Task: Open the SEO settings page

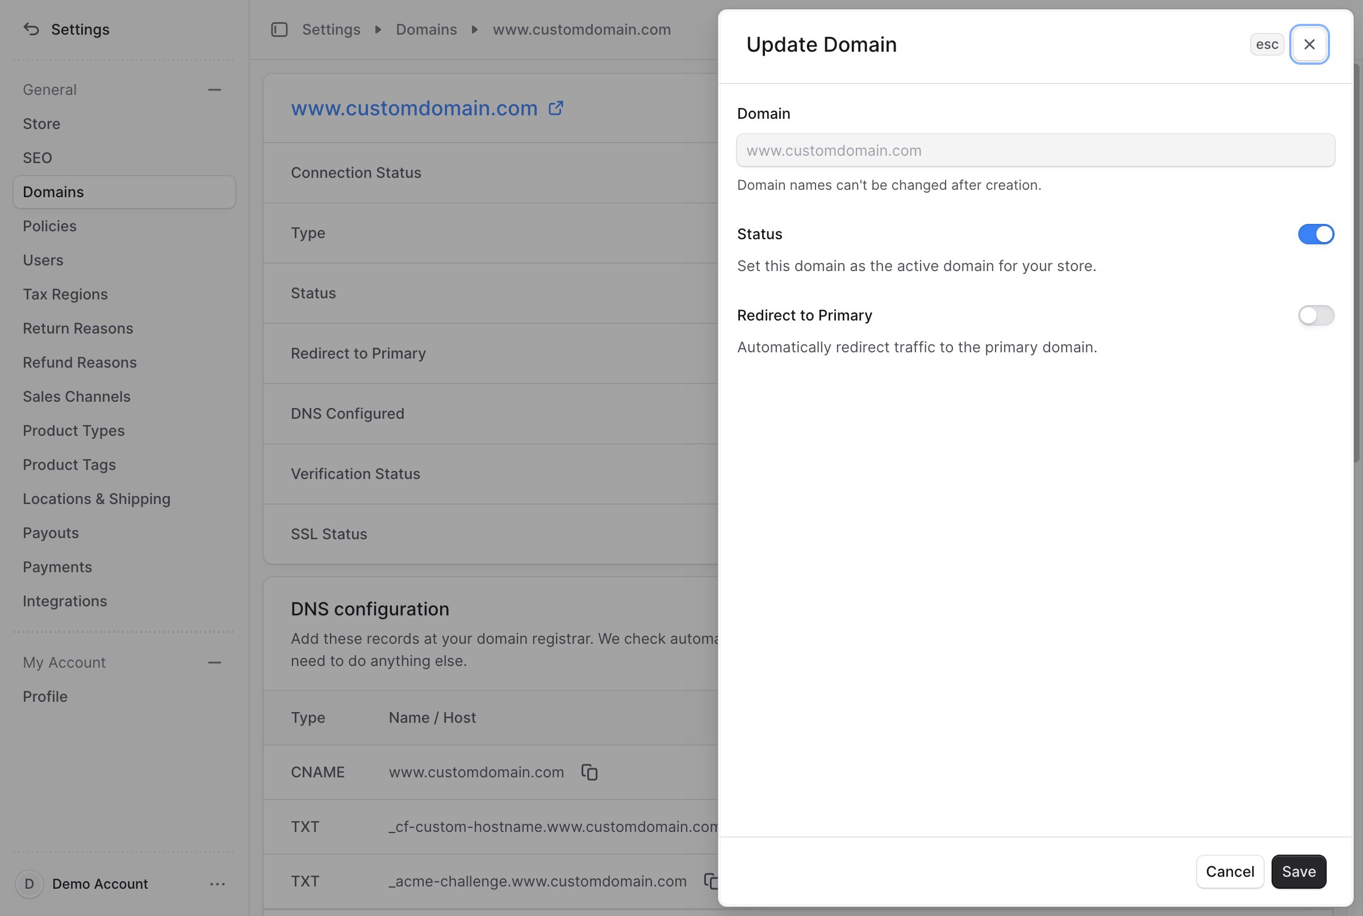Action: click(124, 158)
